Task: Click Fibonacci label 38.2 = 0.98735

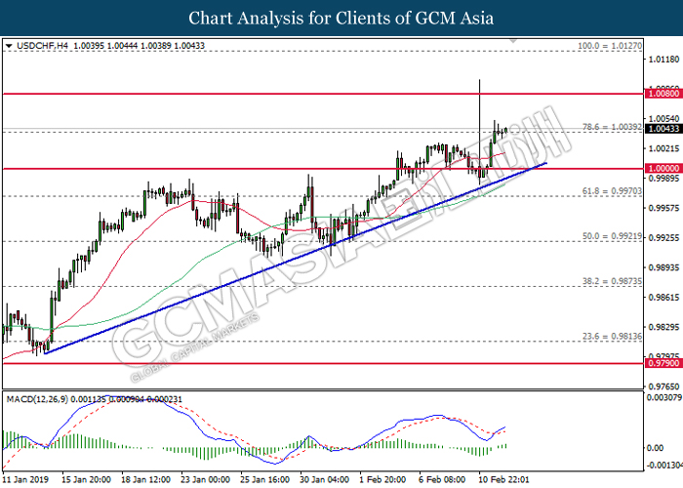Action: click(x=612, y=281)
